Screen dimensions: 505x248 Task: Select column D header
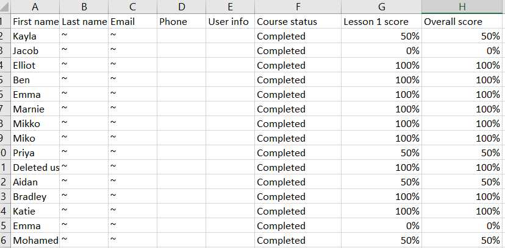click(181, 7)
